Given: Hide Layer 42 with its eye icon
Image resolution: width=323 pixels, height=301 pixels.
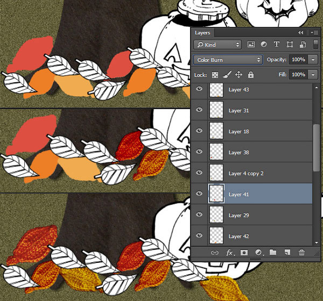Looking at the screenshot, I should pos(199,235).
